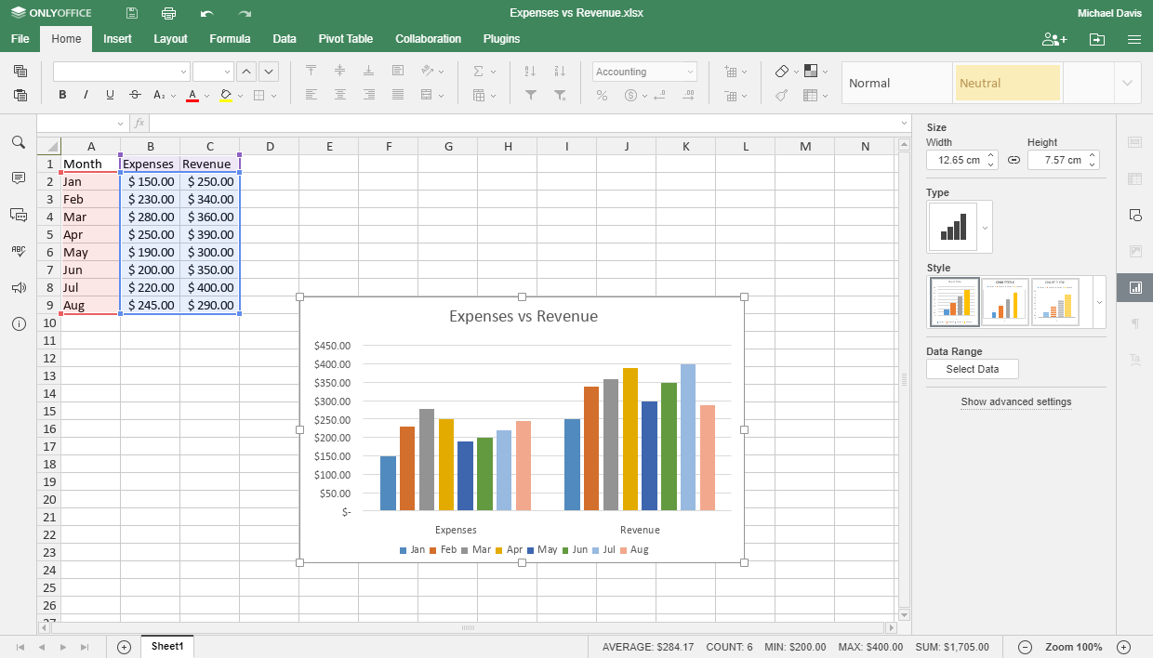
Task: Click the Summation function icon
Action: tap(478, 72)
